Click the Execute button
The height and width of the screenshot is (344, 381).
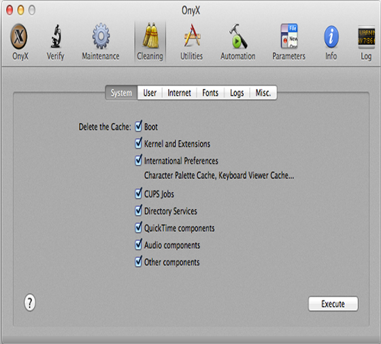(x=333, y=304)
